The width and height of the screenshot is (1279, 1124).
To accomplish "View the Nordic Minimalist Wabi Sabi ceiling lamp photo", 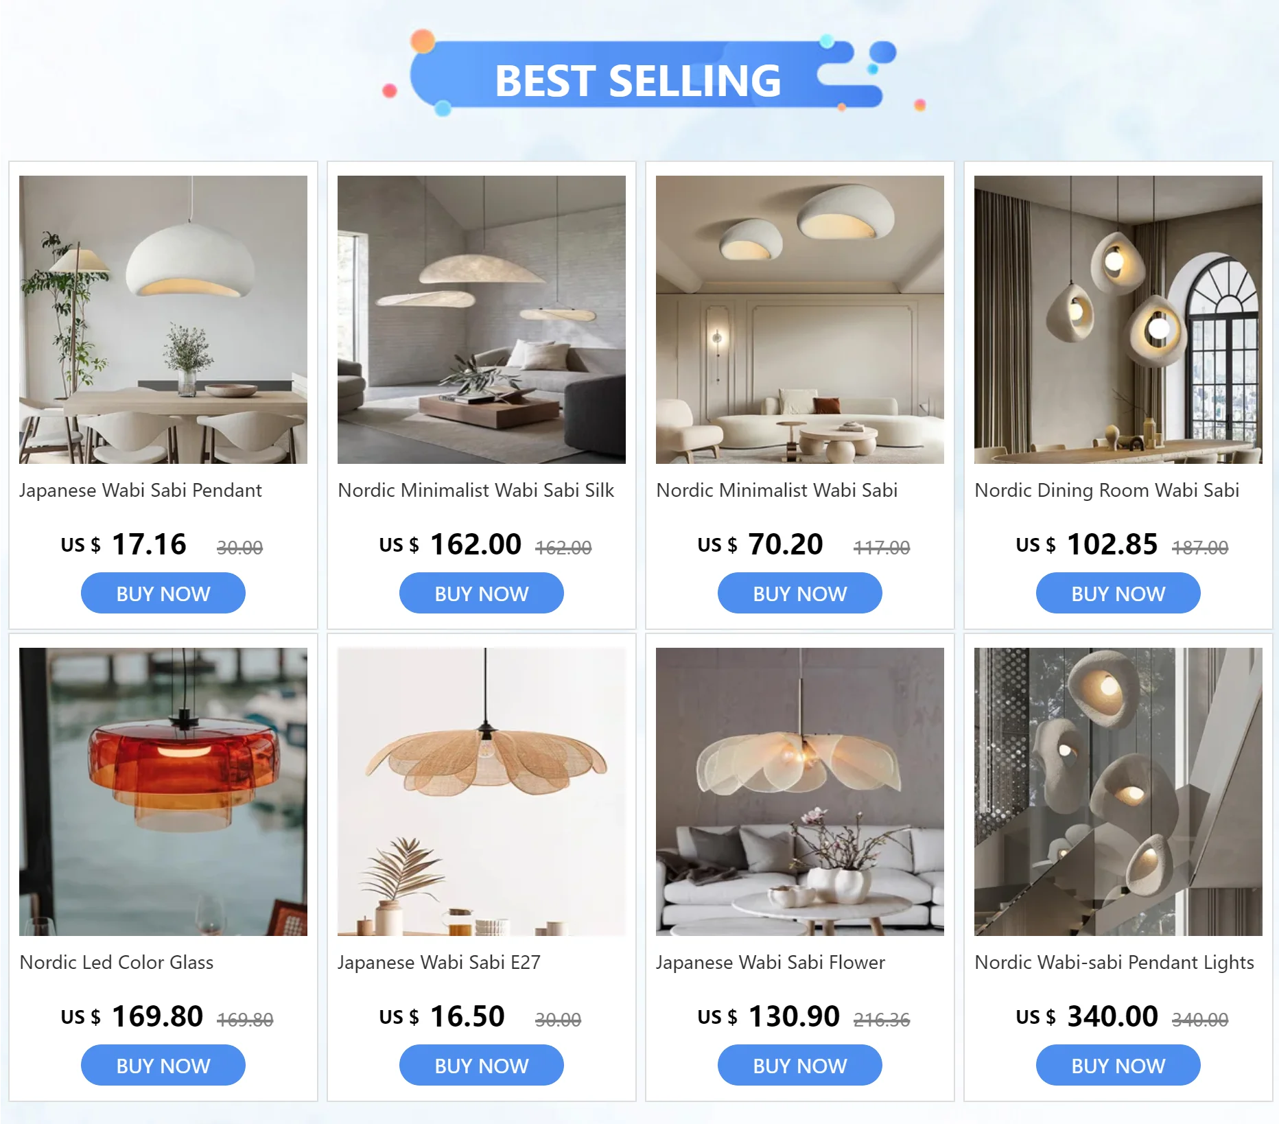I will (800, 320).
